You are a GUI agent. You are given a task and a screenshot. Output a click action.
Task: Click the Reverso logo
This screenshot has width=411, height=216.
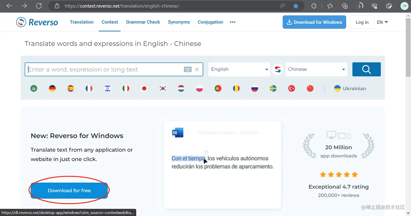coord(37,22)
